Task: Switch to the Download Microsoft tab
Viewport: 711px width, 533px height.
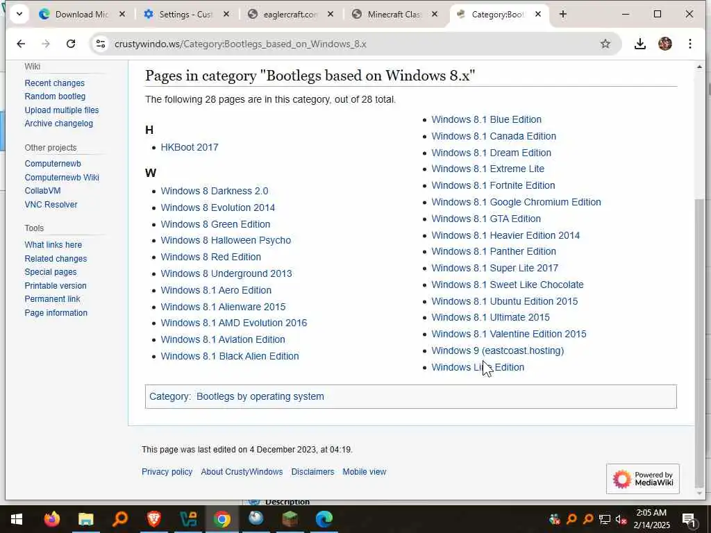Action: coord(82,15)
